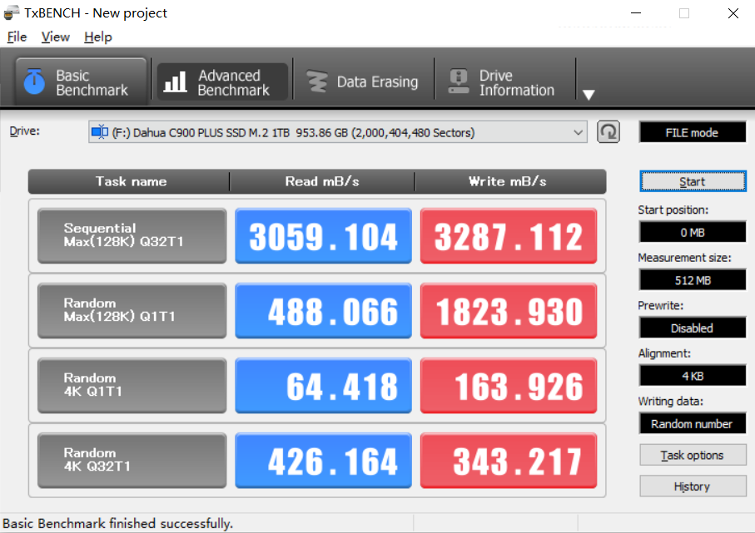Screen dimensions: 755x533
Task: Click the 488.066 read result
Action: coord(323,311)
